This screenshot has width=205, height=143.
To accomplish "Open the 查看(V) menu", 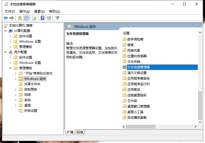I will click(x=39, y=11).
